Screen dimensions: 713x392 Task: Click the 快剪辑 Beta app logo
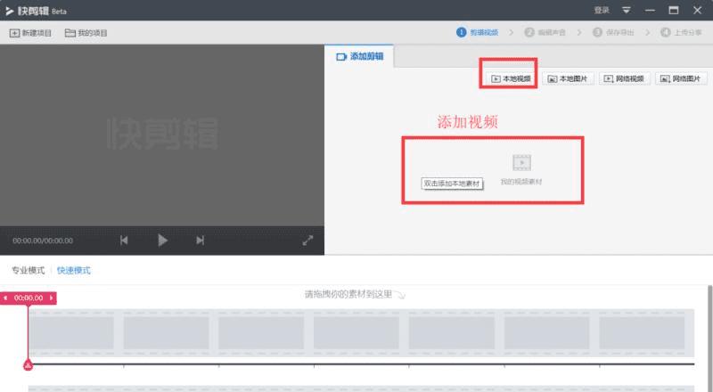tap(36, 11)
